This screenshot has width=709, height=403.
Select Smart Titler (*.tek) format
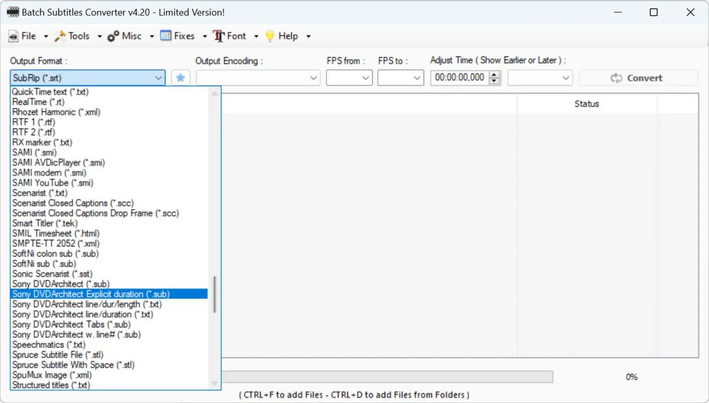(109, 223)
